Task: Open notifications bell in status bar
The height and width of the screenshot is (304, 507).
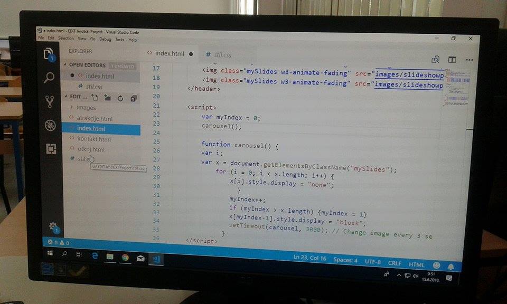Action: (450, 267)
